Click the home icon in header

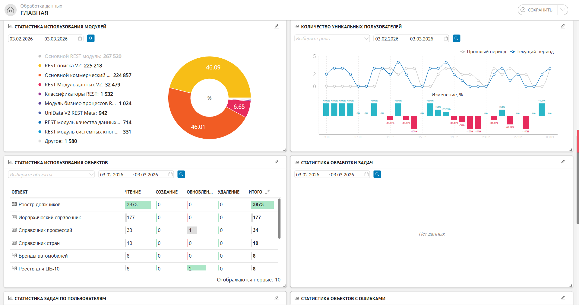pyautogui.click(x=11, y=10)
